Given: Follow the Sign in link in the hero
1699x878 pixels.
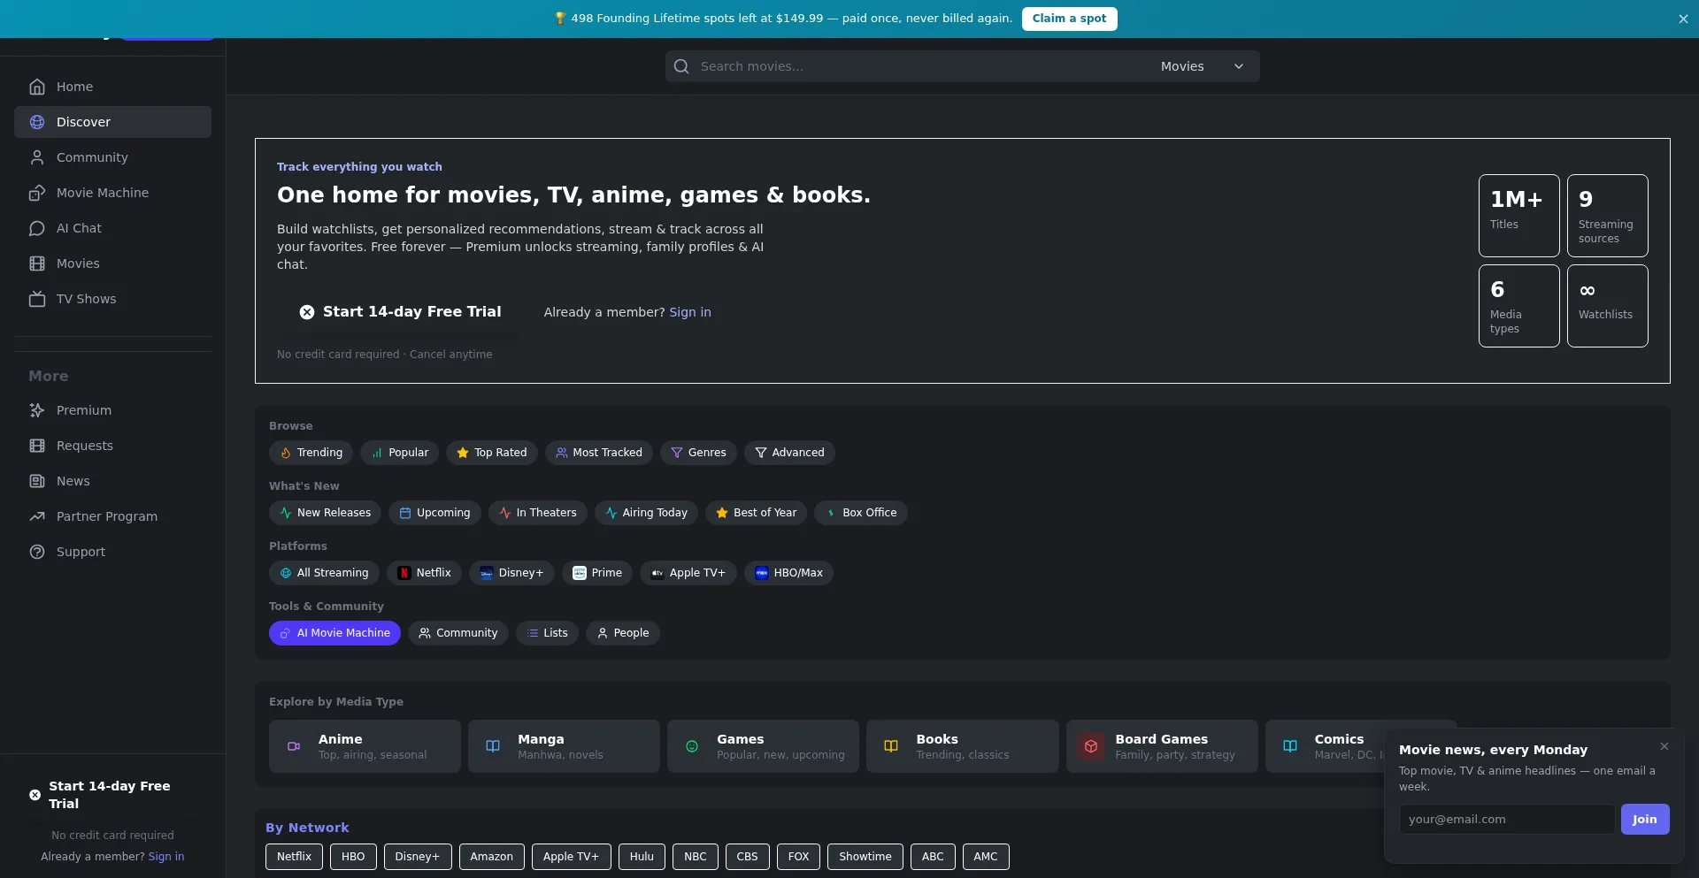Looking at the screenshot, I should point(690,312).
